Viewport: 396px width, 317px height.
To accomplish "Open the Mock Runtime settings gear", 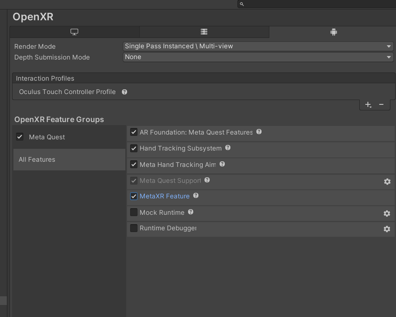I will click(387, 213).
